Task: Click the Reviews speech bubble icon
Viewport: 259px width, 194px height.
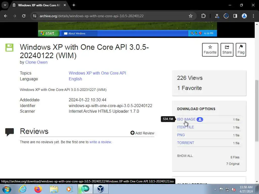Action: 10,132
